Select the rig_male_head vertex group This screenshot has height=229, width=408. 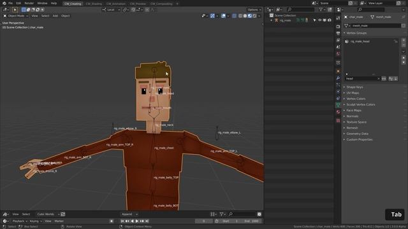tap(371, 41)
